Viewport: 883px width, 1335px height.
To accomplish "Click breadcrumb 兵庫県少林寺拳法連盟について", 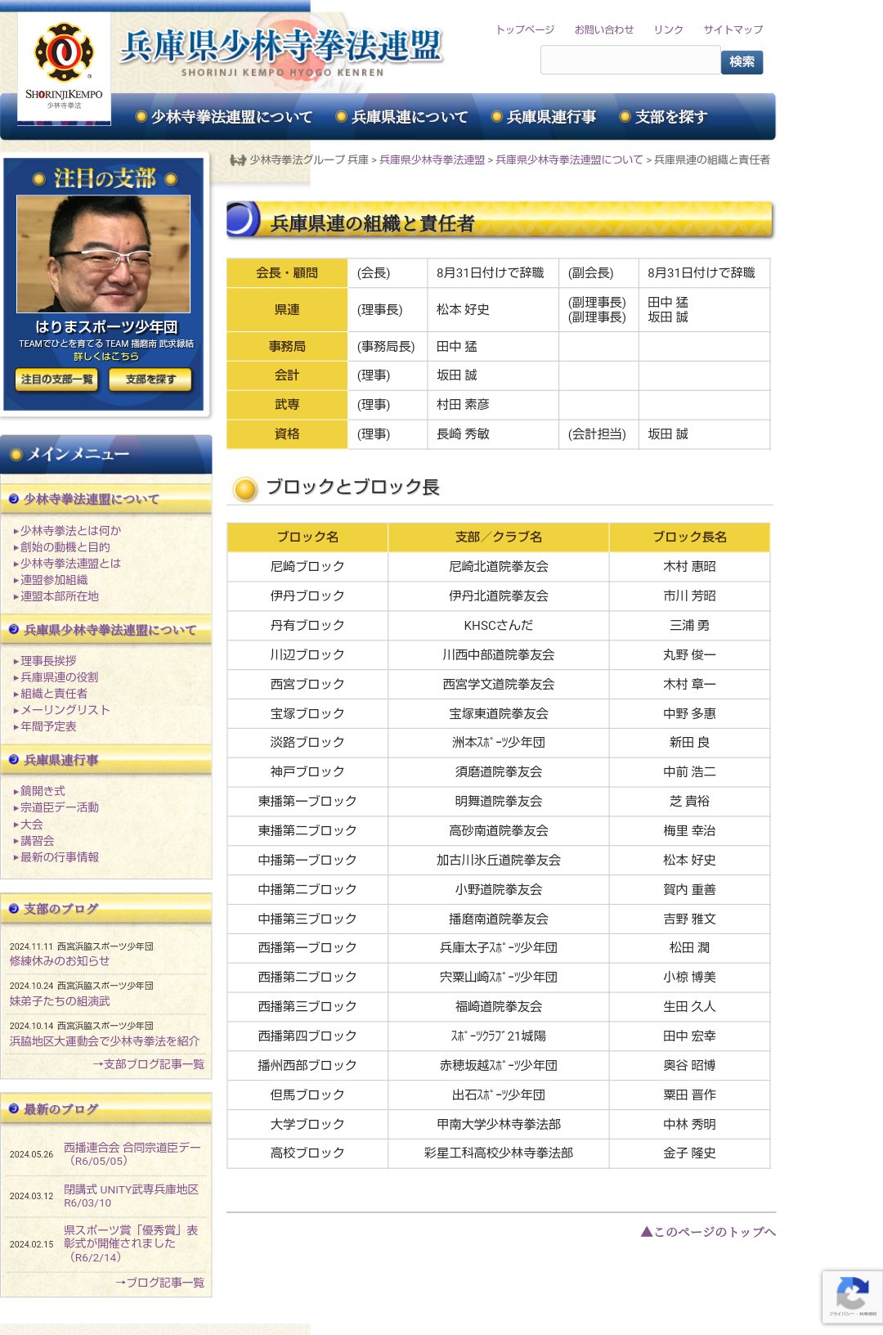I will click(x=569, y=160).
